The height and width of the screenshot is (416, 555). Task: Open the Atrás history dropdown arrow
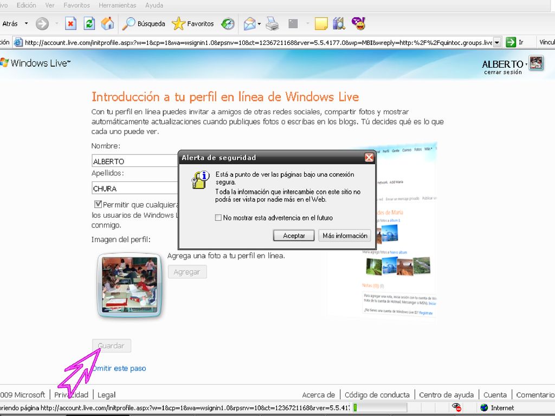click(x=26, y=24)
